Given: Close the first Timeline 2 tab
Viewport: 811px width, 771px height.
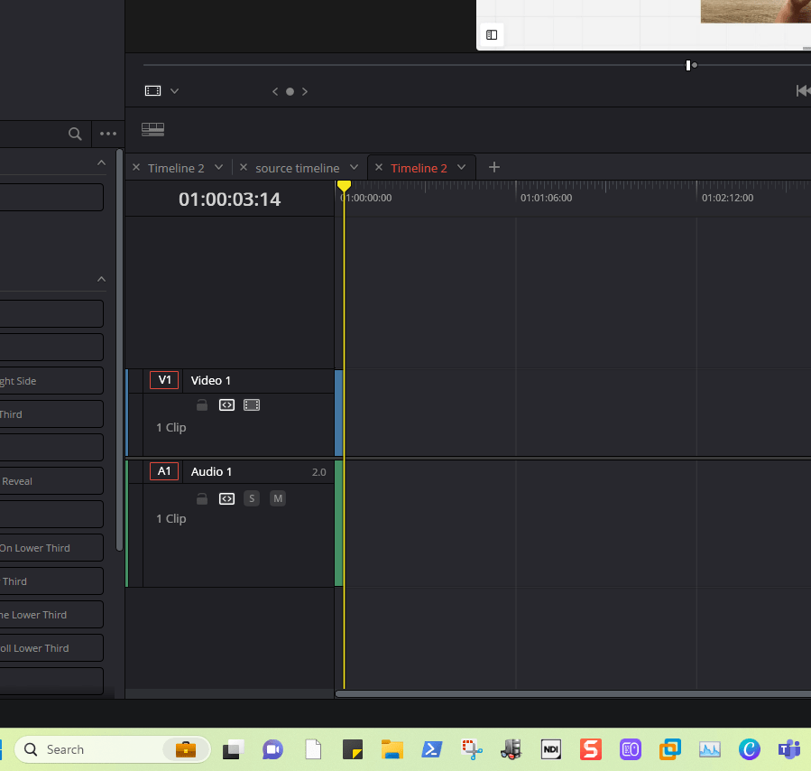Looking at the screenshot, I should click(x=136, y=168).
